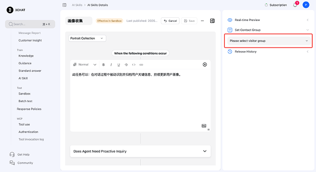Viewport: 316px width, 172px height.
Task: Open Authentication in sidebar
Action: tap(28, 132)
